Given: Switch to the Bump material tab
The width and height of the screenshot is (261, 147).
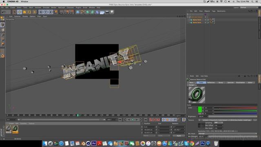Looking at the screenshot, I should 221,82.
